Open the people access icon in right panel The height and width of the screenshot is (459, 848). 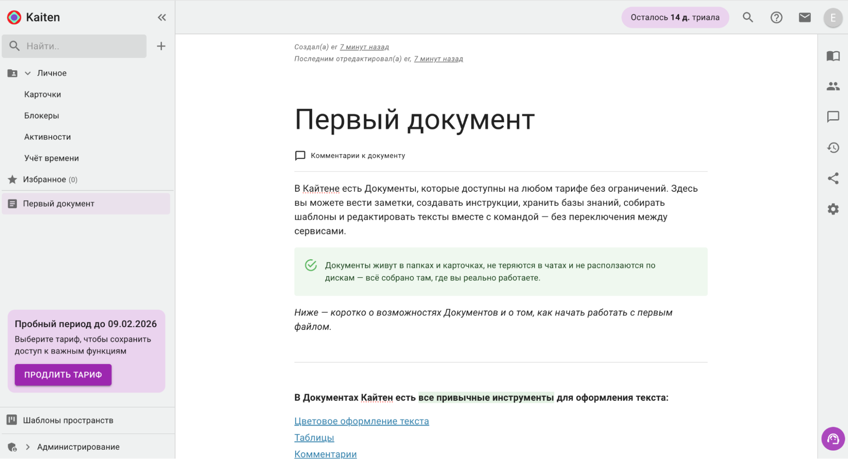point(833,87)
